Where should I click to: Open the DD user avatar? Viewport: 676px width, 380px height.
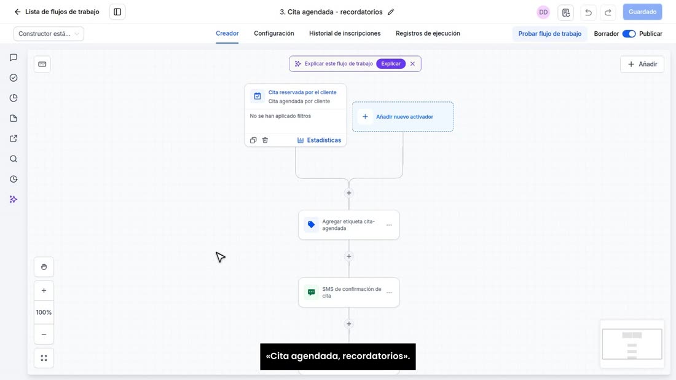click(543, 12)
